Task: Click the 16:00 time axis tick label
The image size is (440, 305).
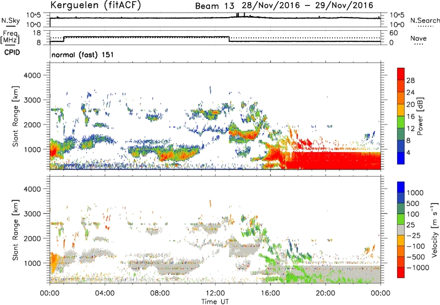Action: pos(270,293)
